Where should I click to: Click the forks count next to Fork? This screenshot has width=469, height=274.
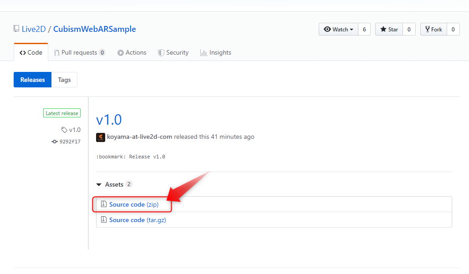click(x=453, y=29)
